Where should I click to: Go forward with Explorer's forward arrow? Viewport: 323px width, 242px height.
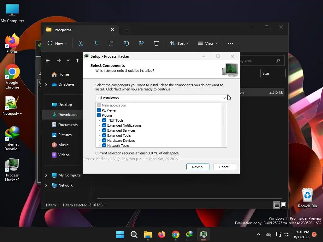click(x=58, y=60)
